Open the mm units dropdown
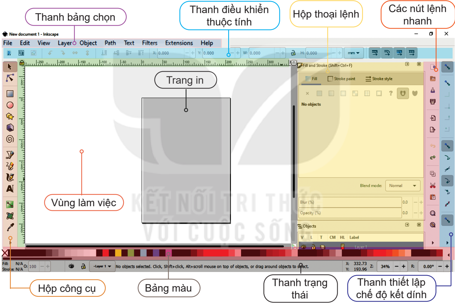 click(x=353, y=53)
